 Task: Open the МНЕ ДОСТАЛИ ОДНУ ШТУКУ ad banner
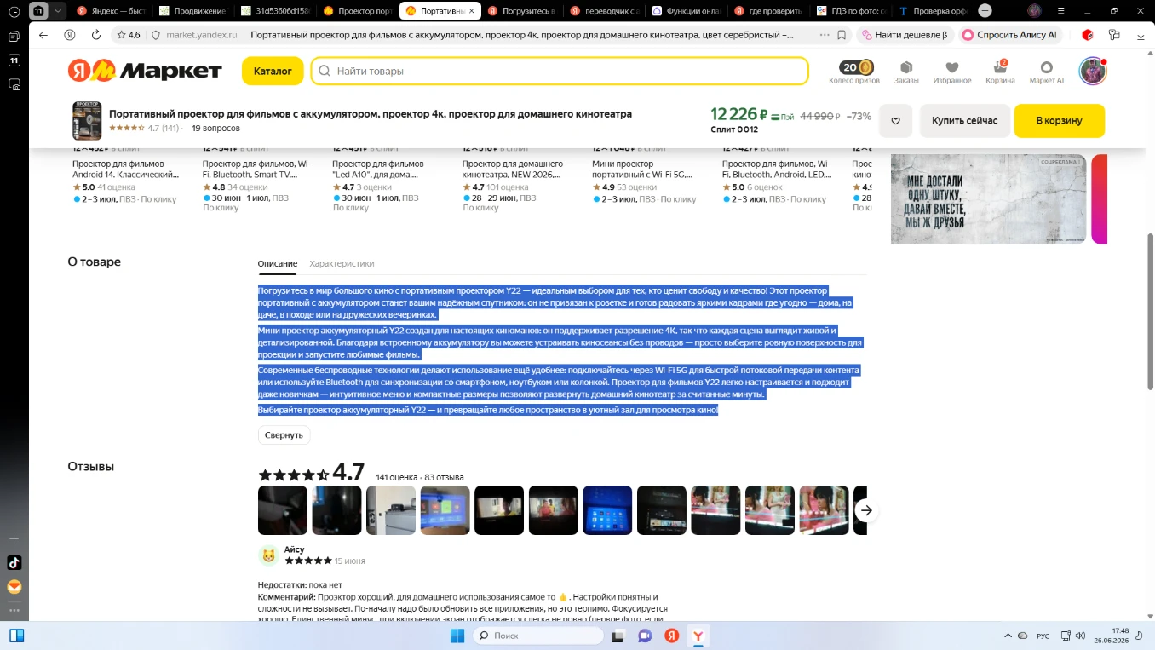988,199
